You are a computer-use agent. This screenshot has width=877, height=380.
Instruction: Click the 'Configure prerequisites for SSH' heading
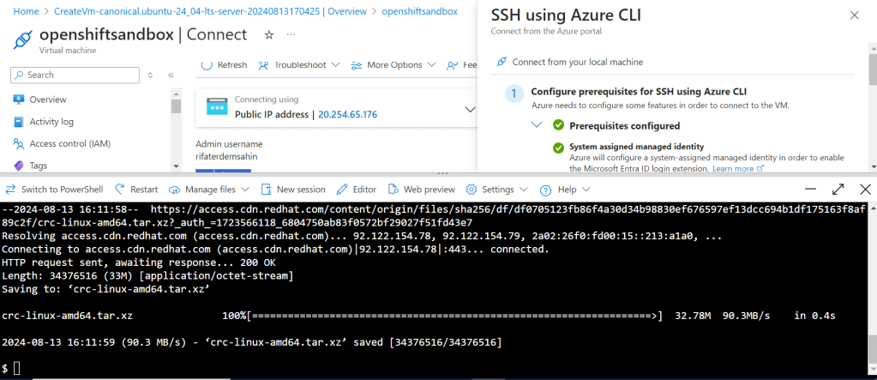[x=639, y=91]
